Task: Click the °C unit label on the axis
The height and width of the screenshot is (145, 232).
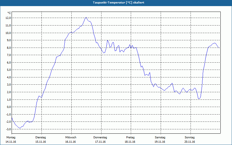Action: tap(9, 13)
